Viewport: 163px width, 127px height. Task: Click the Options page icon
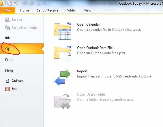[x=7, y=81]
